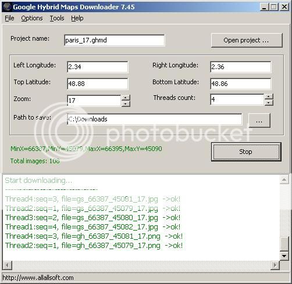Click the Zoom label

click(22, 99)
